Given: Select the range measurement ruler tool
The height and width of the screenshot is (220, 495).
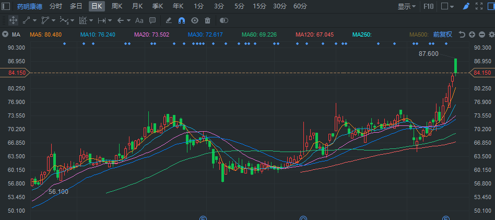Looking at the screenshot, I should click(x=102, y=20).
